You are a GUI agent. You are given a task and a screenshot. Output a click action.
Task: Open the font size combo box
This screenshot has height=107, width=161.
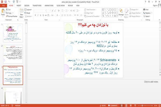pos(49,10)
